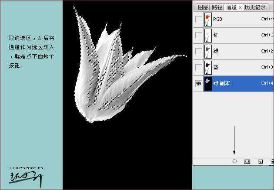
Task: Click the 绿 channel thumbnail
Action: tap(208, 52)
